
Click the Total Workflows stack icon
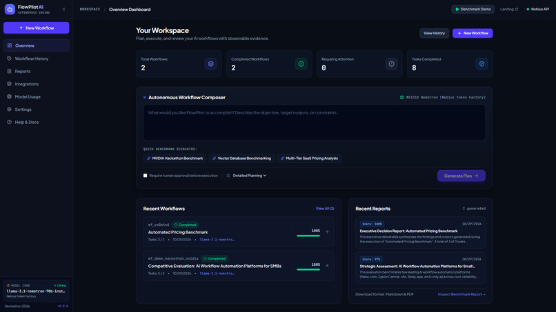coord(210,64)
